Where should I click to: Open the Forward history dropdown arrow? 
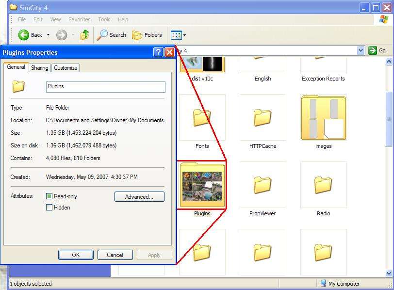tap(73, 35)
